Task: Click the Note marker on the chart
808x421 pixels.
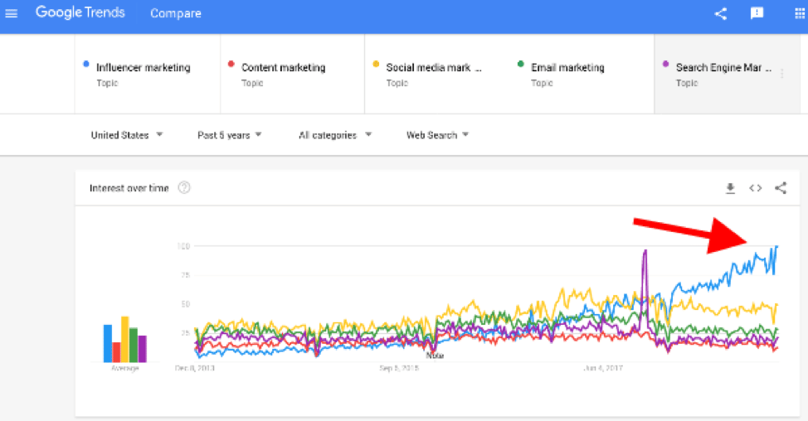Action: pyautogui.click(x=435, y=356)
